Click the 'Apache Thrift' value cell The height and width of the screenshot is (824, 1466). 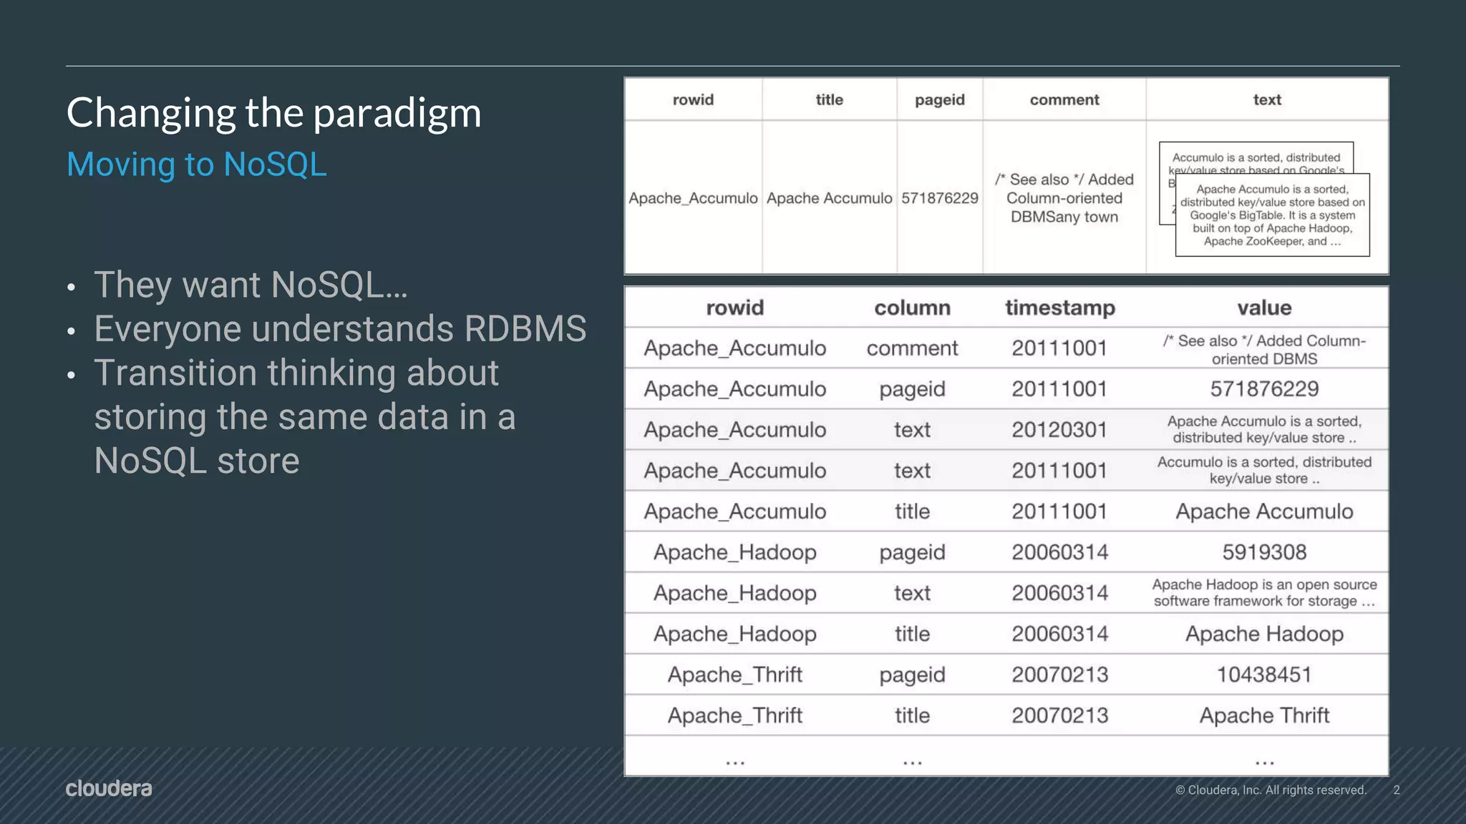(1264, 715)
